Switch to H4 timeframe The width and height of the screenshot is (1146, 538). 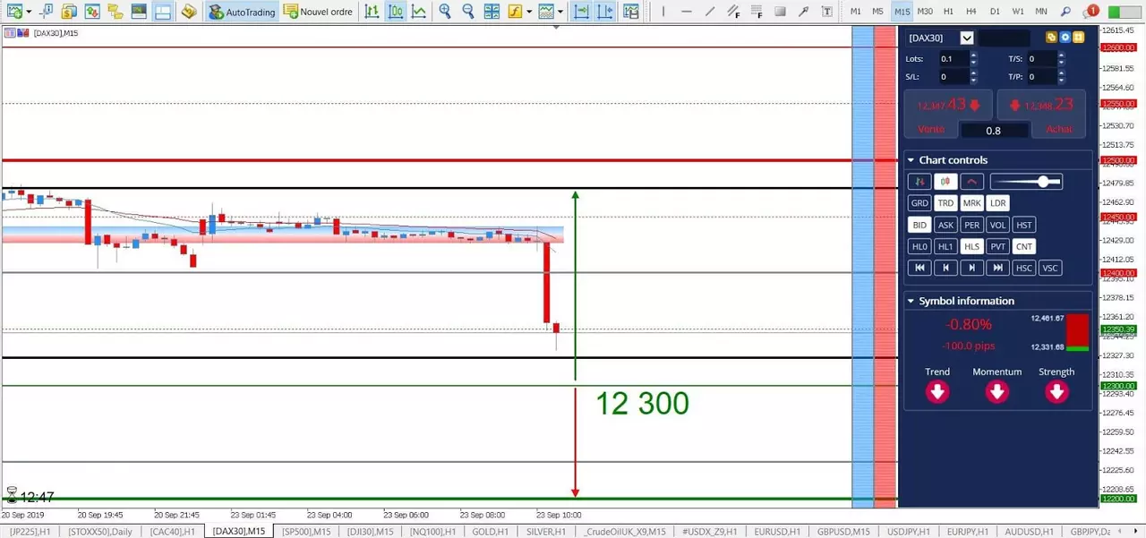[971, 12]
